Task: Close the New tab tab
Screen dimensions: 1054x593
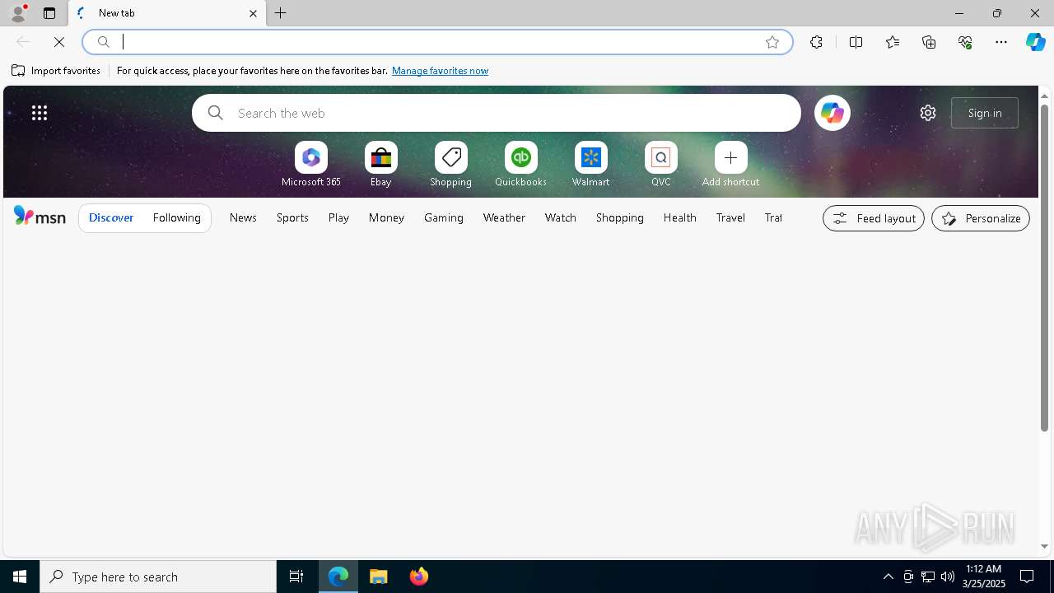Action: point(253,13)
